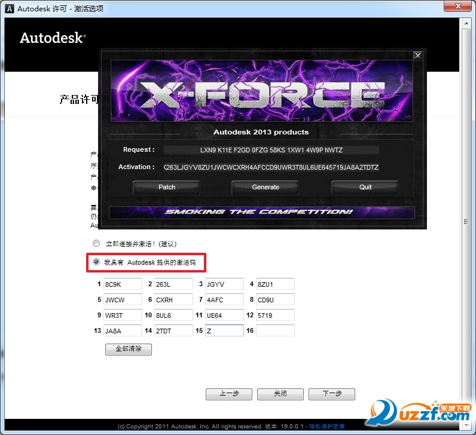Image resolution: width=476 pixels, height=435 pixels.
Task: Click the Generate button
Action: pyautogui.click(x=265, y=187)
